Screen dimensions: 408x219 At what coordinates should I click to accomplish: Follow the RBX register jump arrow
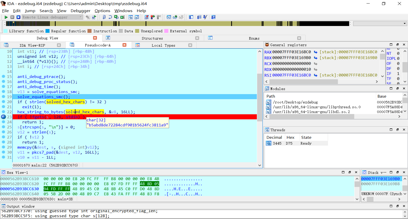(x=316, y=58)
